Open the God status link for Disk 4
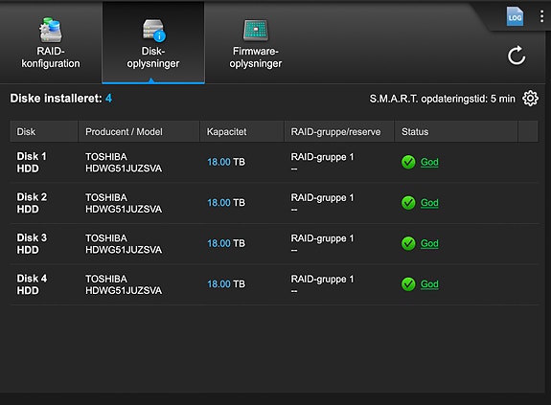Viewport: 551px width, 405px height. point(429,284)
